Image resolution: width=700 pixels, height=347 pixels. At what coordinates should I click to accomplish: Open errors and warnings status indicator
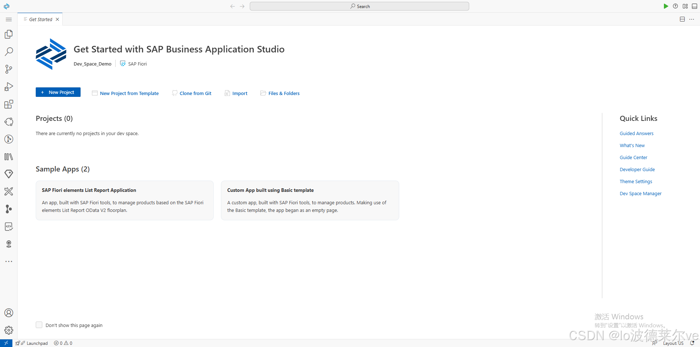tap(63, 343)
